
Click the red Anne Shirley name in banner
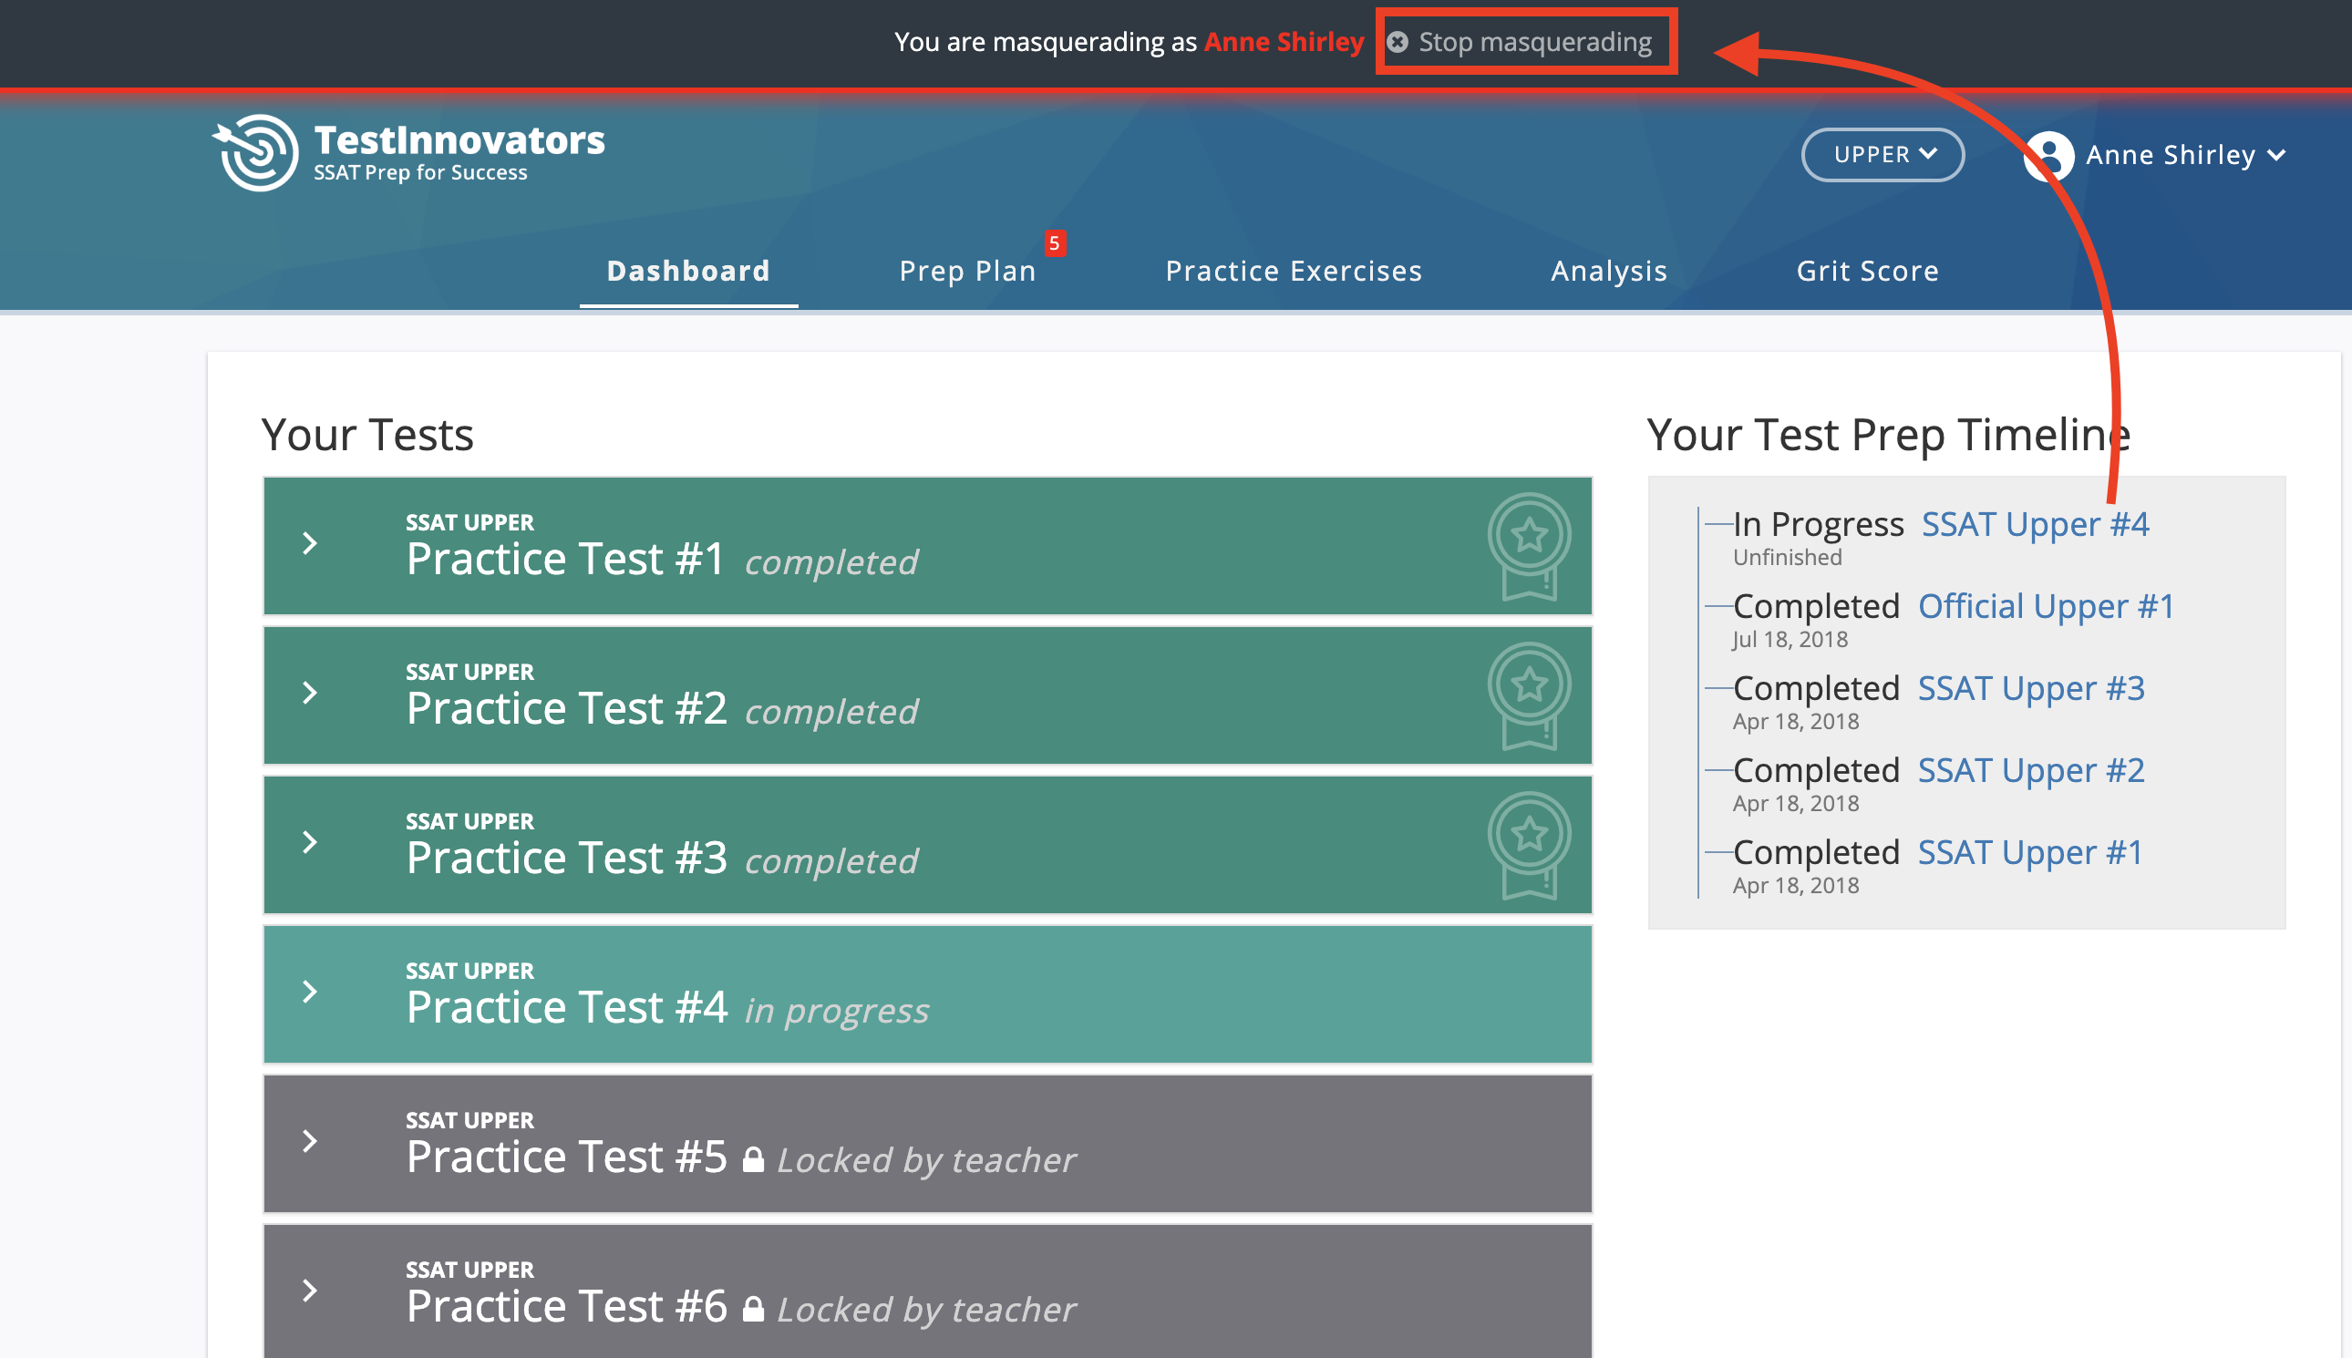tap(1284, 42)
